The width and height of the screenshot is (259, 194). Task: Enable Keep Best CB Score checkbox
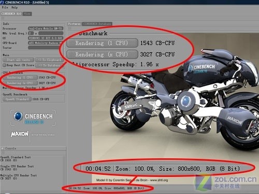[5, 65]
